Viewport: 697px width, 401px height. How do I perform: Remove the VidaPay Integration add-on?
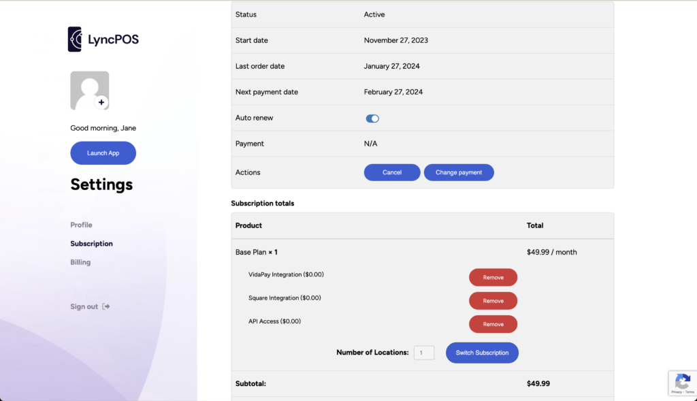tap(493, 277)
